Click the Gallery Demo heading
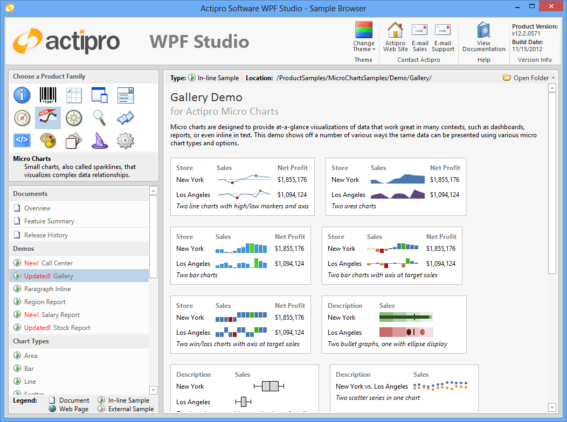567x422 pixels. click(206, 97)
